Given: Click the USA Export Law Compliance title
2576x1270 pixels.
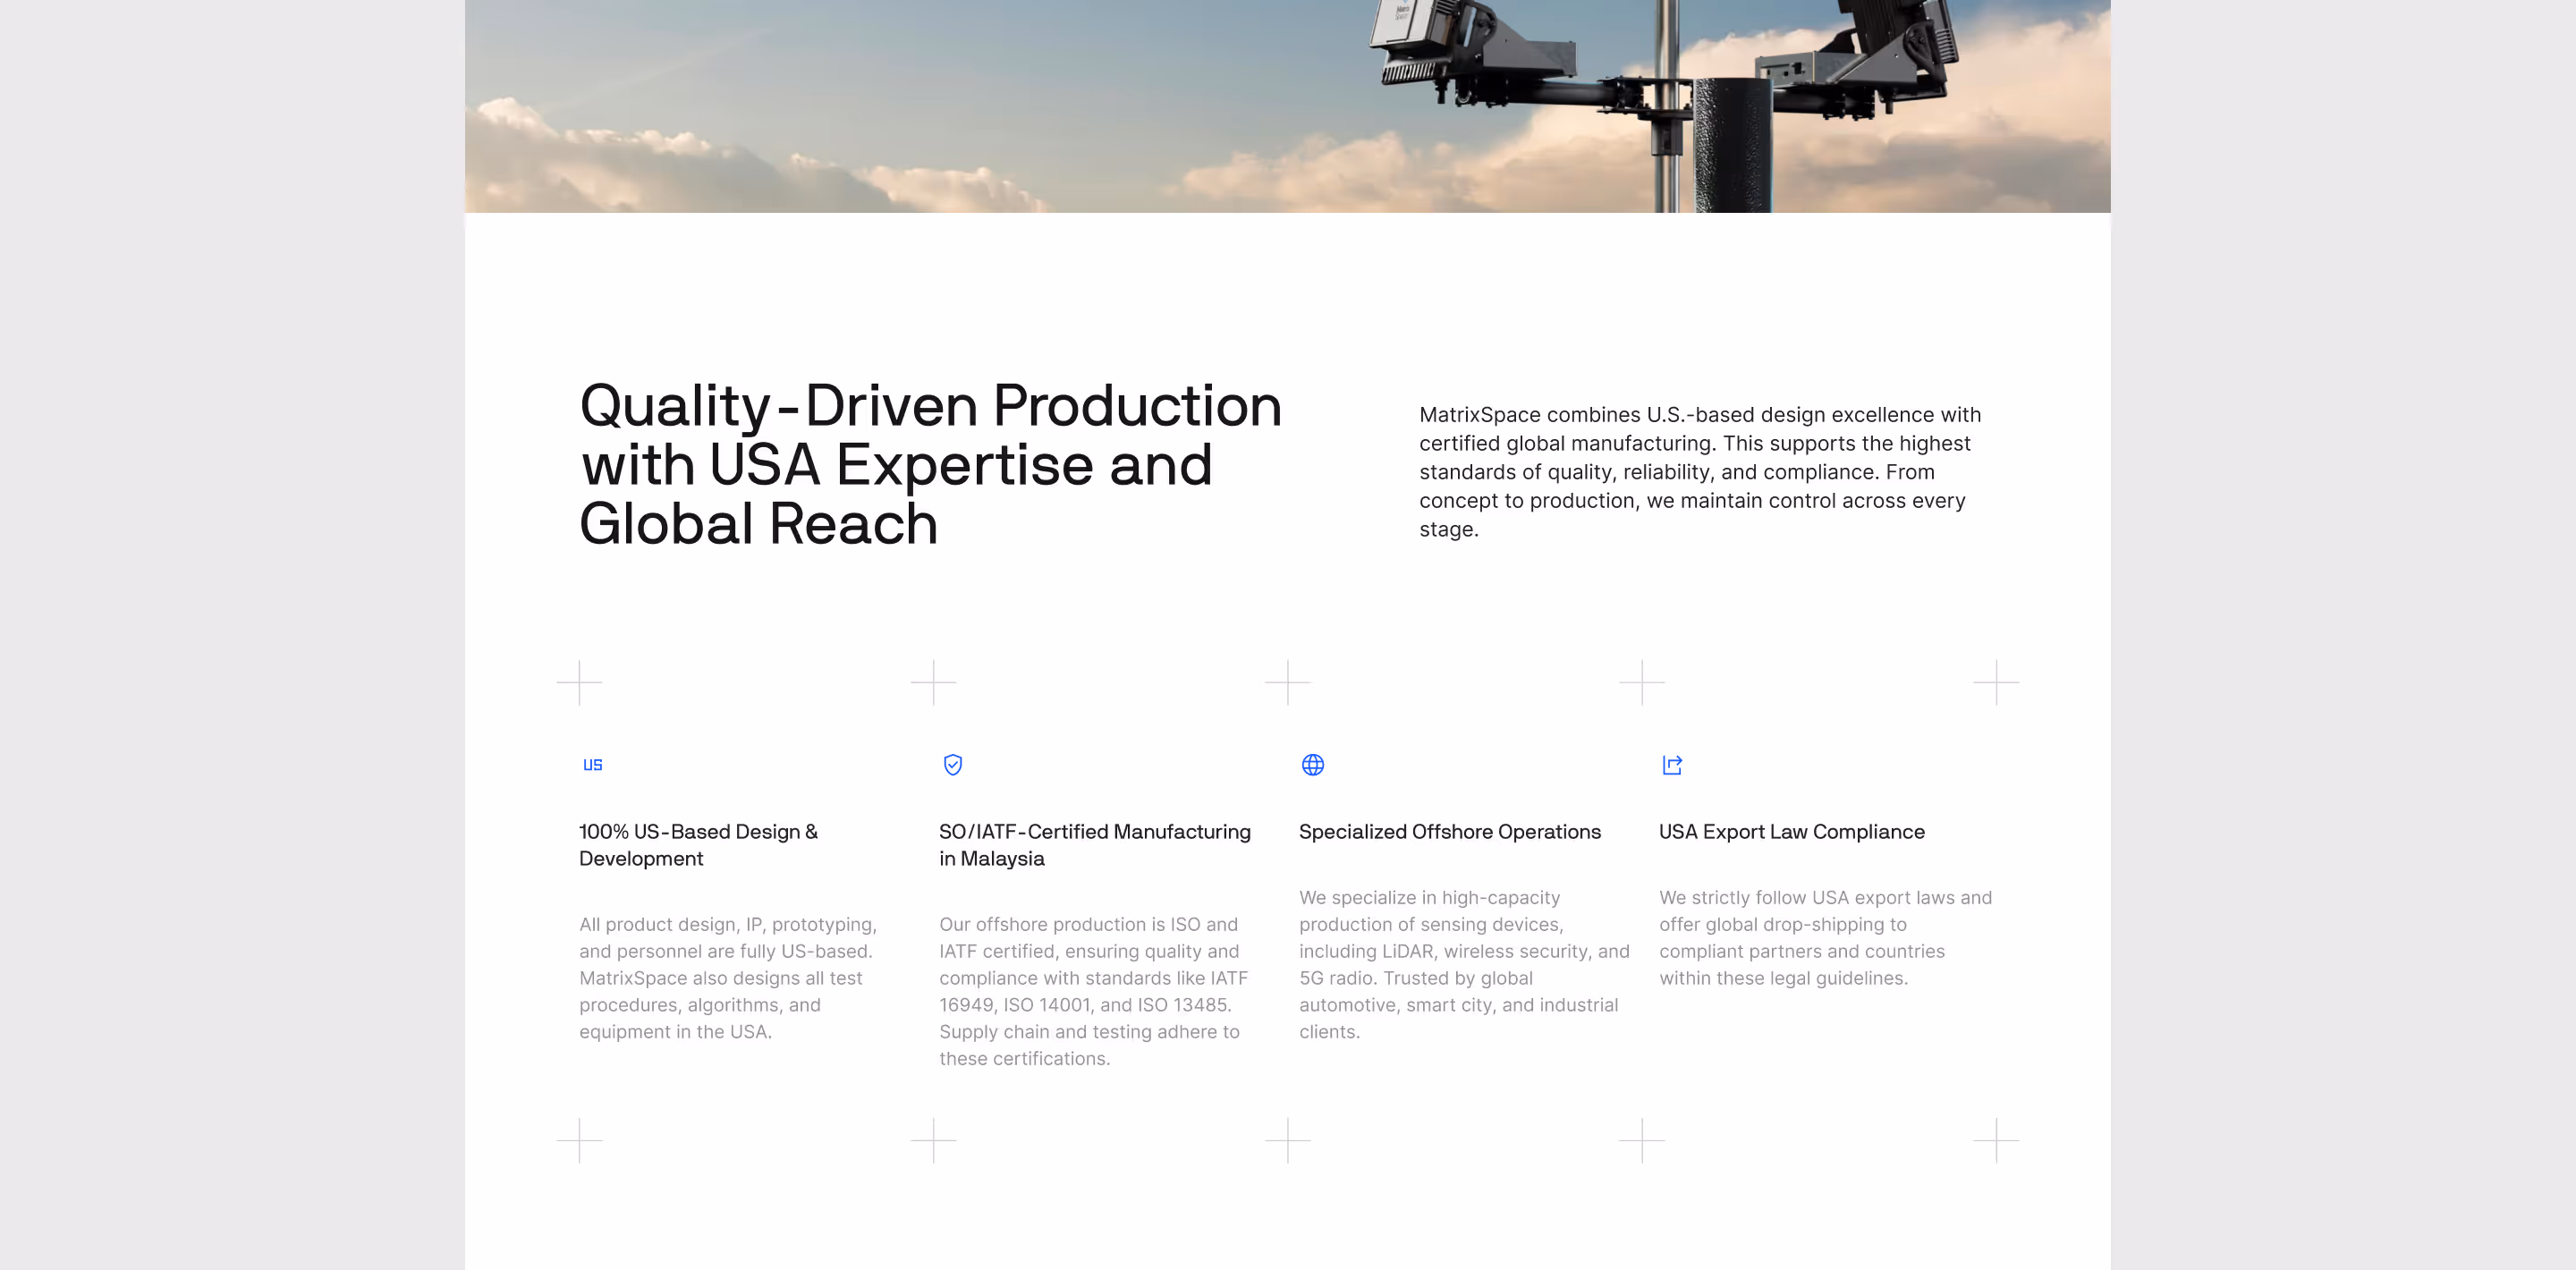Looking at the screenshot, I should [x=1791, y=832].
